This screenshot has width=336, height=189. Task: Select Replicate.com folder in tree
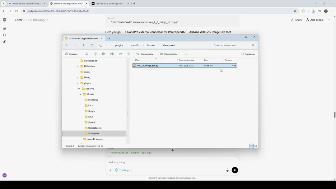point(95,128)
